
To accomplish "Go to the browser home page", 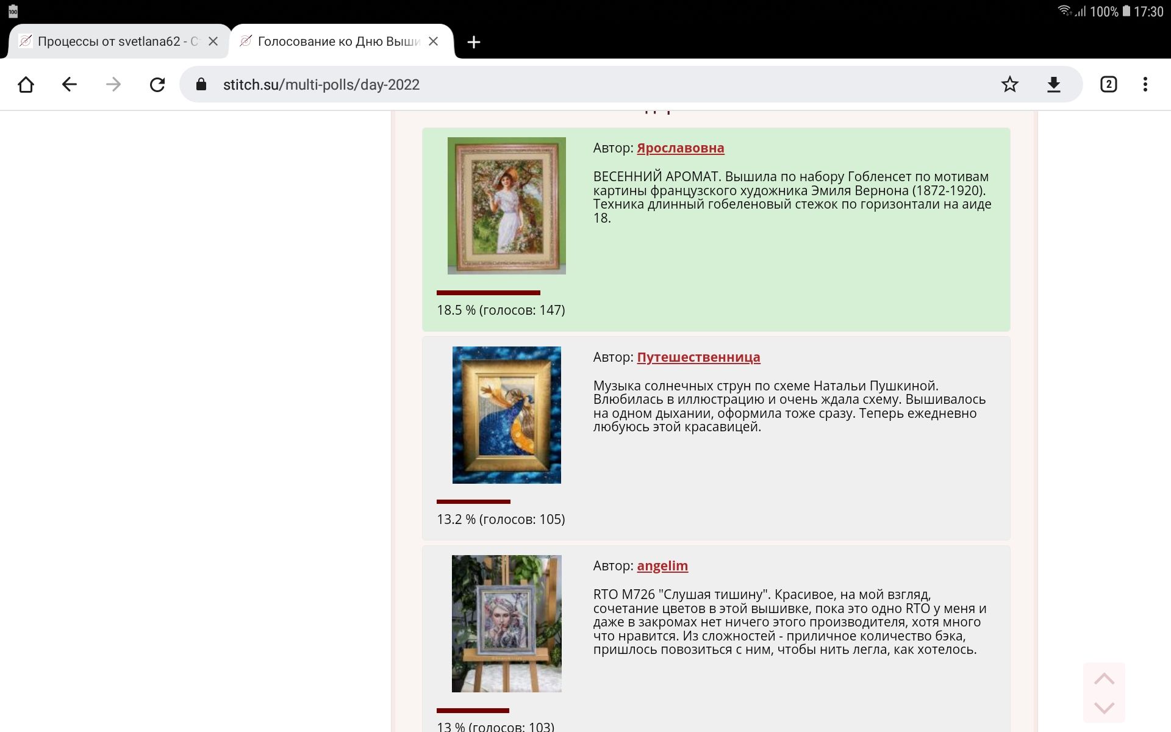I will 26,84.
